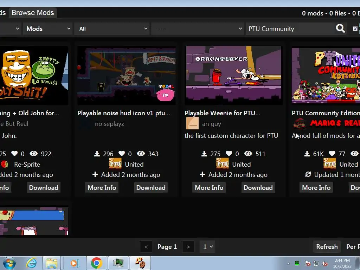This screenshot has width=360, height=270.
Task: Launch Internet Explorer from taskbar
Action: coord(31,263)
